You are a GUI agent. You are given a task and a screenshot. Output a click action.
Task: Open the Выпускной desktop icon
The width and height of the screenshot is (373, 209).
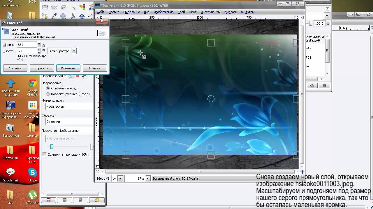11,130
